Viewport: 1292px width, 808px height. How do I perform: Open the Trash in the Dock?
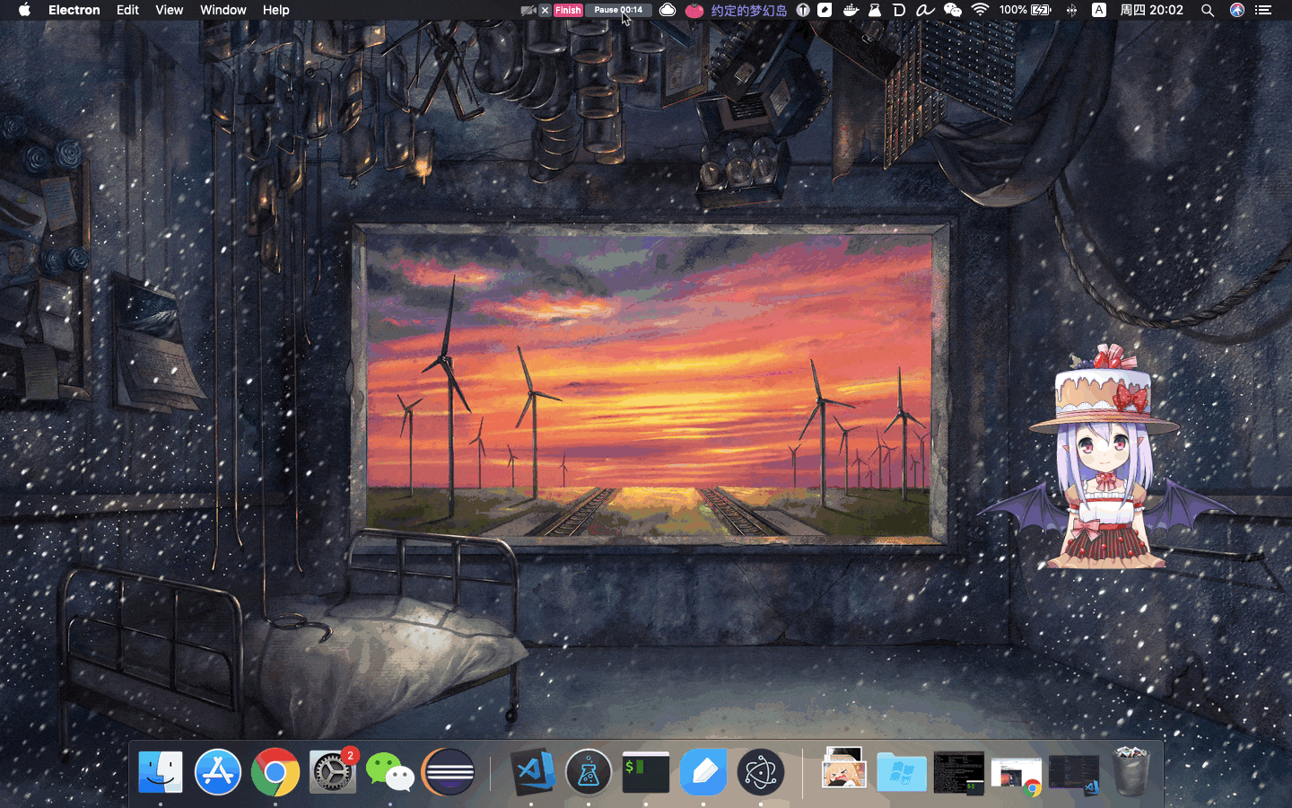(1131, 771)
